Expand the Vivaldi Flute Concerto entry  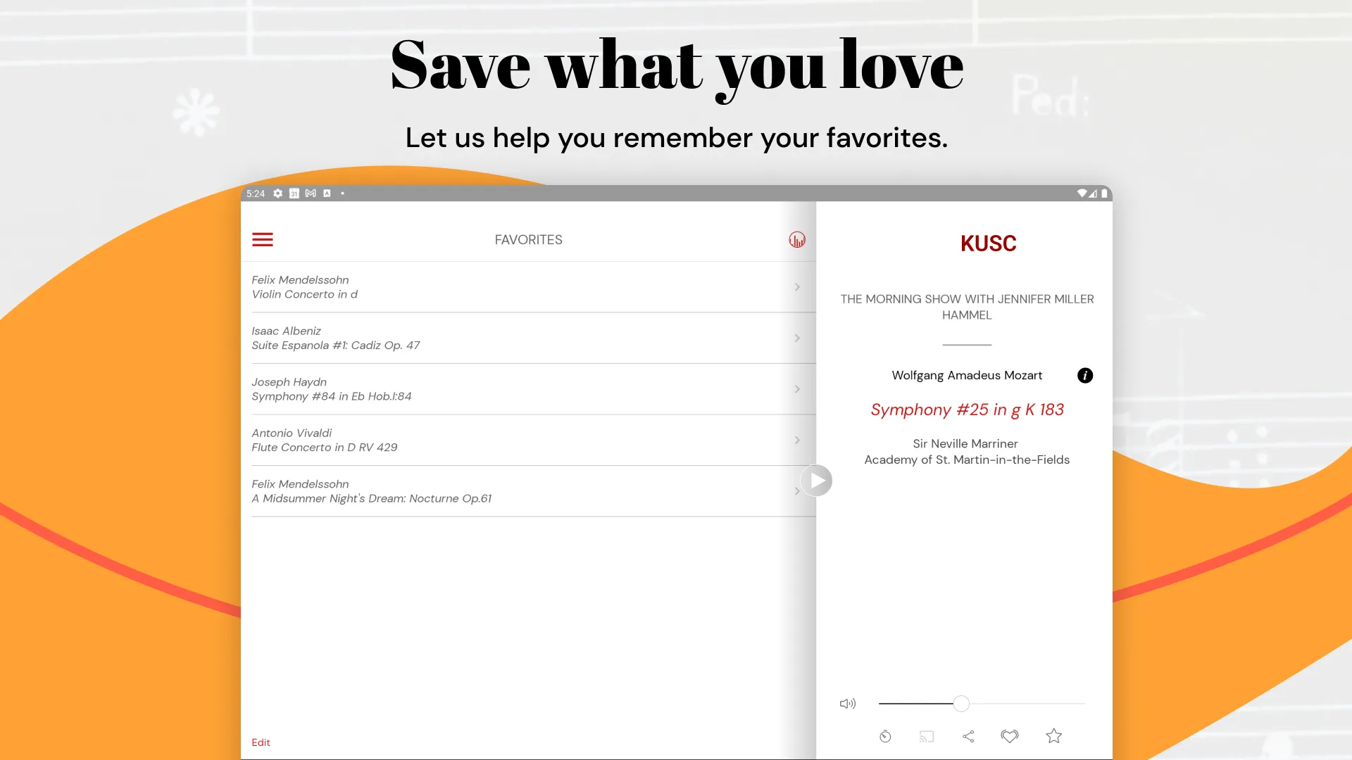coord(796,439)
